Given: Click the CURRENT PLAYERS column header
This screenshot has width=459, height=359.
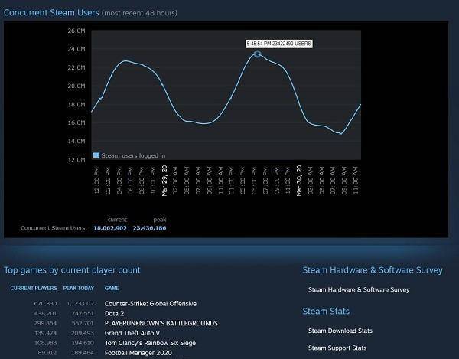Looking at the screenshot, I should [x=34, y=289].
